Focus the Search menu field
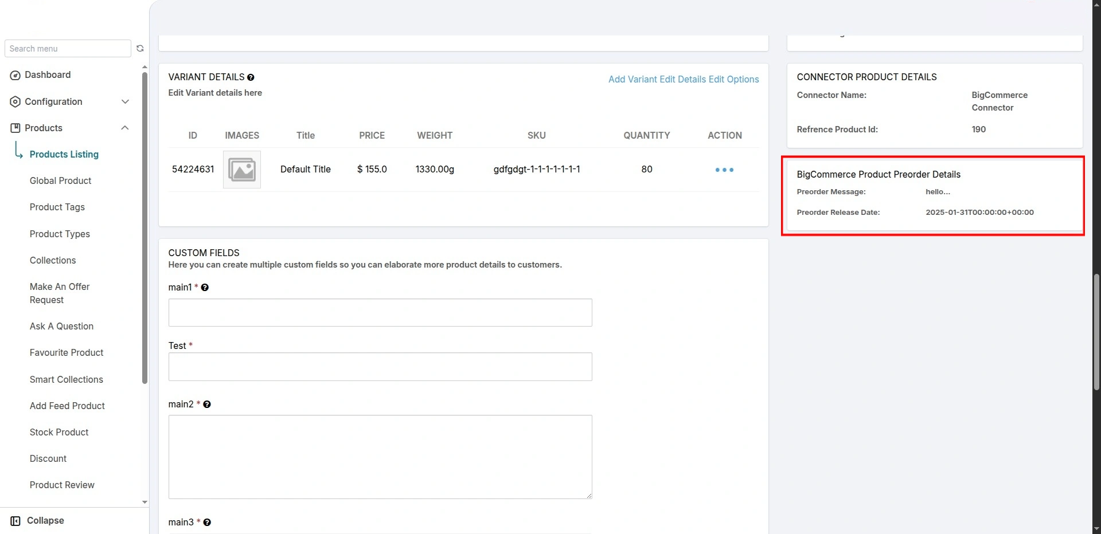 click(68, 49)
